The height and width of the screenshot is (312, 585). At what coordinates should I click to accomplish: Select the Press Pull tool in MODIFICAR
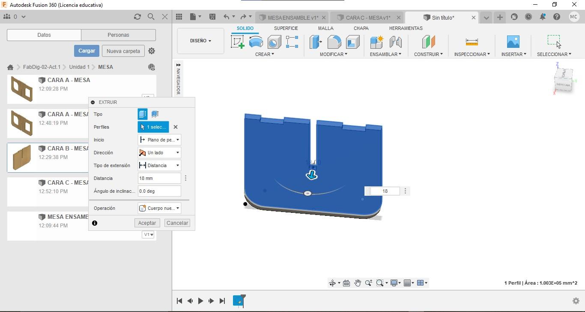pos(316,42)
